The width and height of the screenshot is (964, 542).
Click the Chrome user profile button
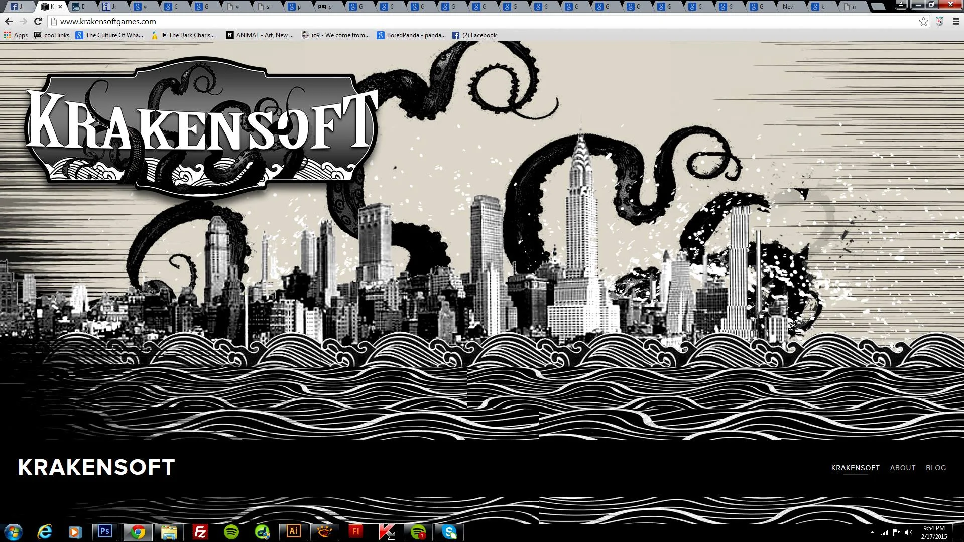901,5
